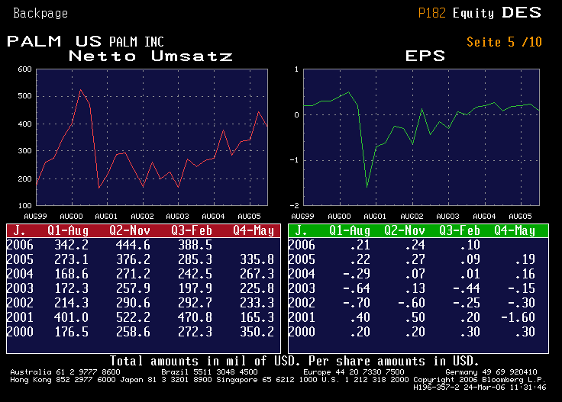Viewport: 562px width, 402px height.
Task: Click EPS value .24 for 2006
Action: [x=415, y=245]
